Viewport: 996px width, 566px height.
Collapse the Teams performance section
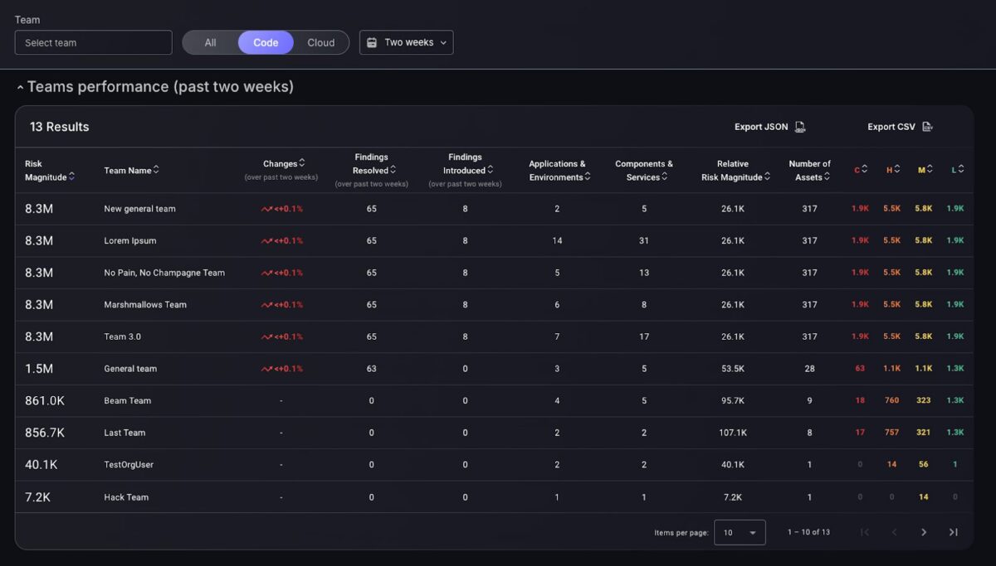click(x=20, y=88)
